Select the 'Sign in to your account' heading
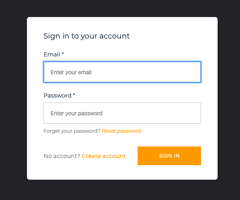The image size is (240, 200). click(87, 36)
